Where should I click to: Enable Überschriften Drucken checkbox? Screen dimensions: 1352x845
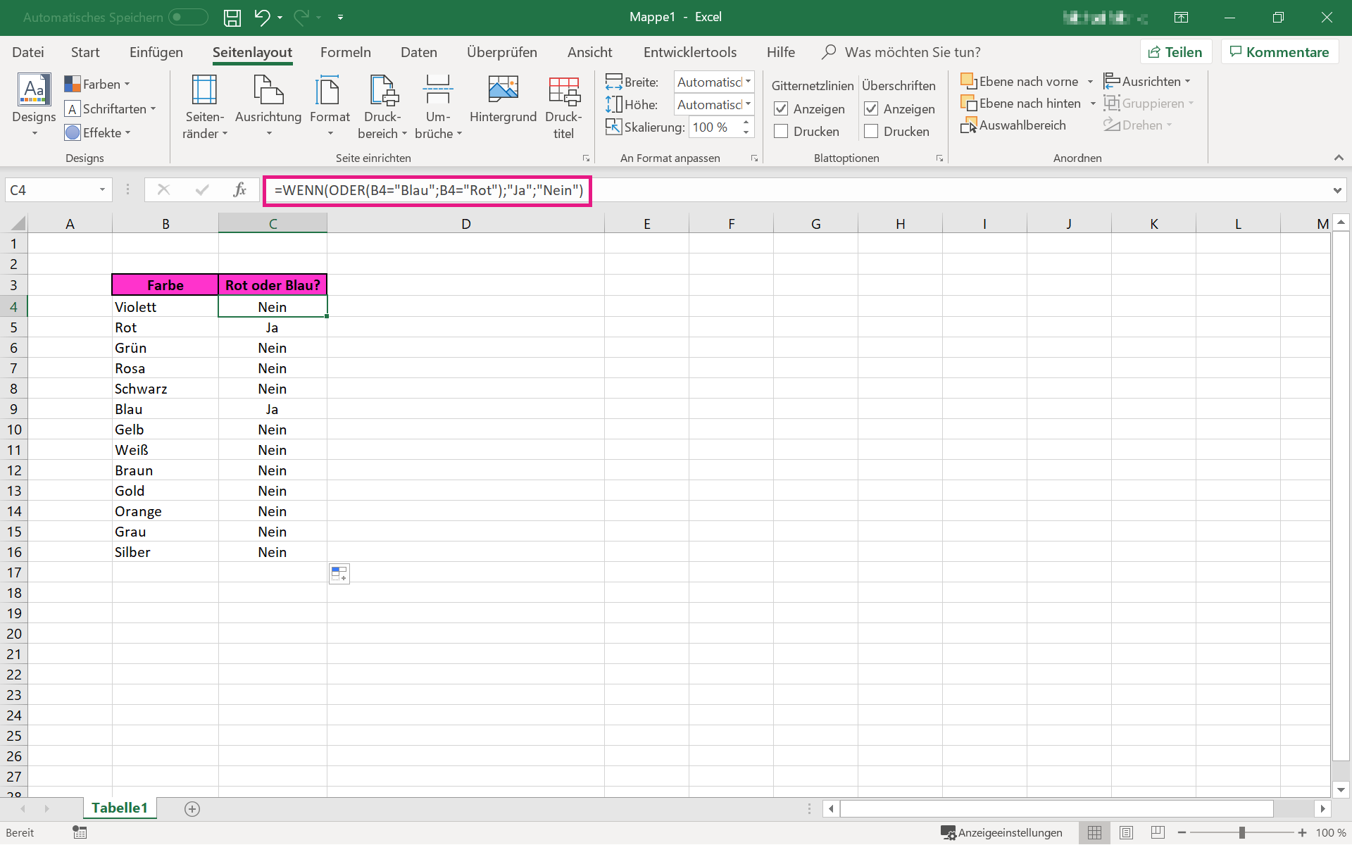pyautogui.click(x=871, y=132)
